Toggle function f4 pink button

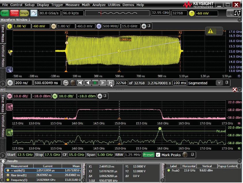(x=9, y=96)
